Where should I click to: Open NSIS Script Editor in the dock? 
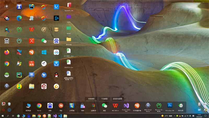coord(148,105)
